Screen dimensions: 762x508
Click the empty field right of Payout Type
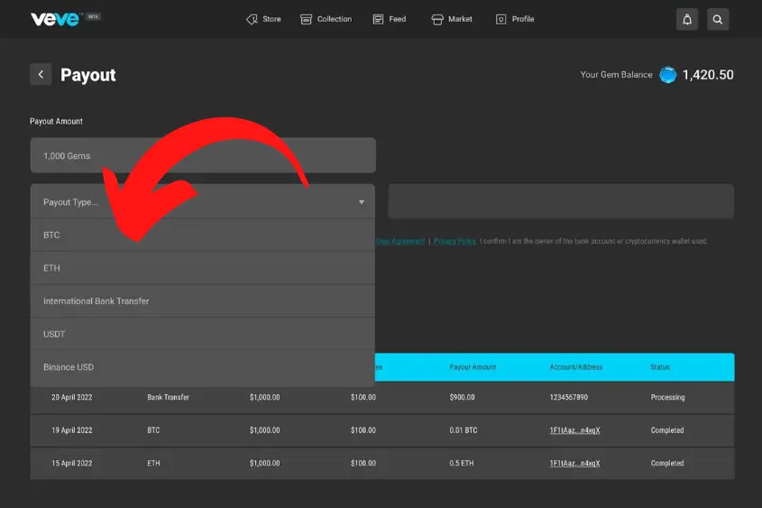pyautogui.click(x=561, y=201)
